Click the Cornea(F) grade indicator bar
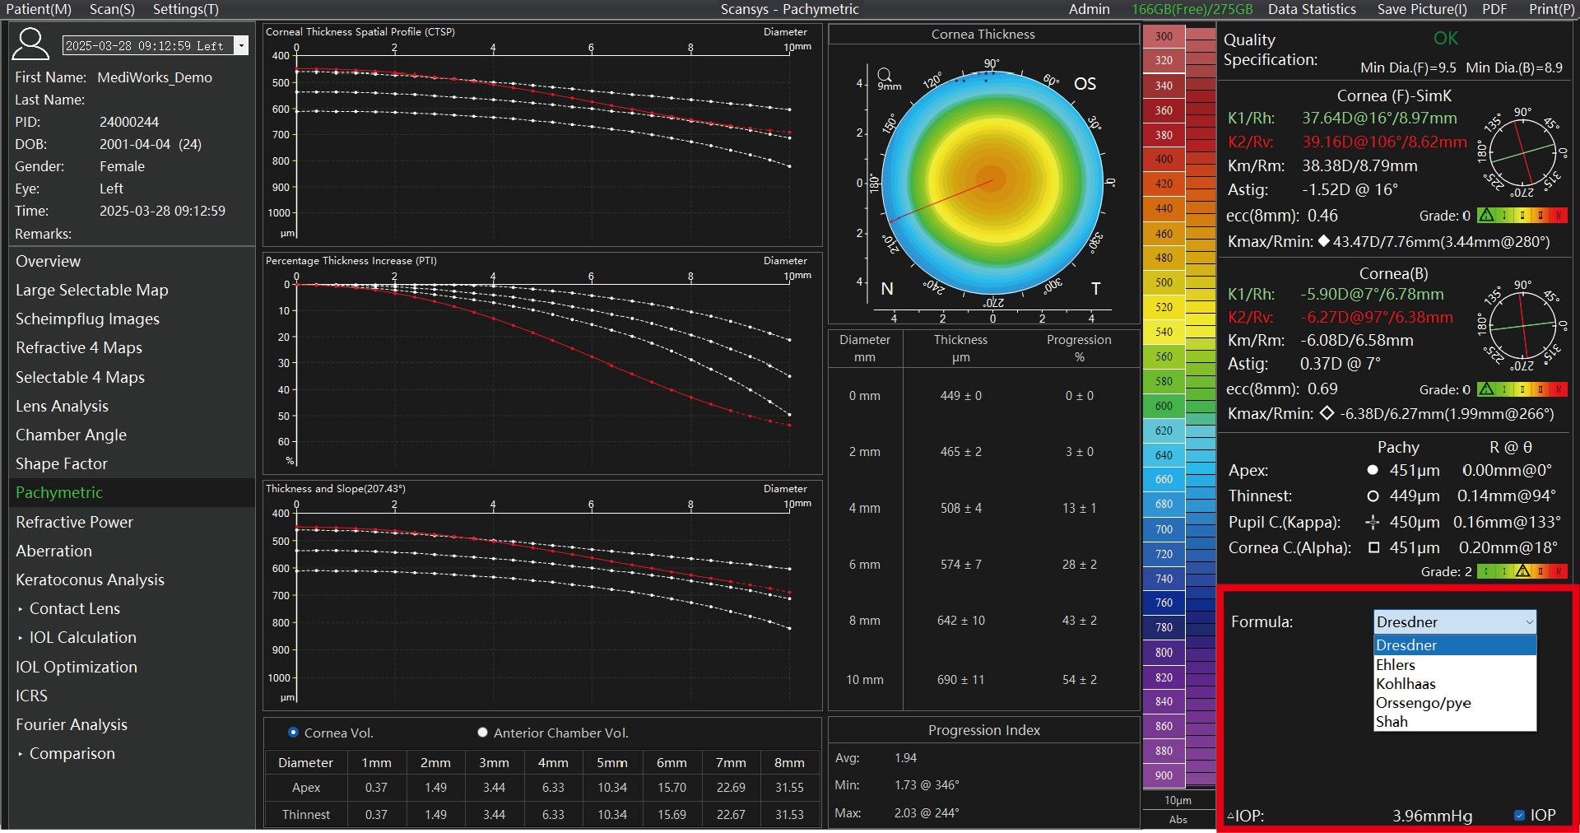The width and height of the screenshot is (1580, 833). click(1522, 216)
